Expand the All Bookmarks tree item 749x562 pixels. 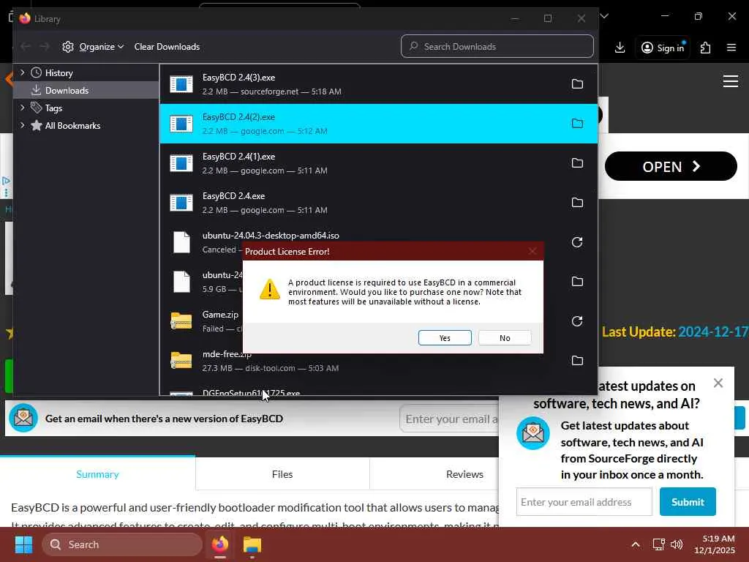pyautogui.click(x=22, y=125)
